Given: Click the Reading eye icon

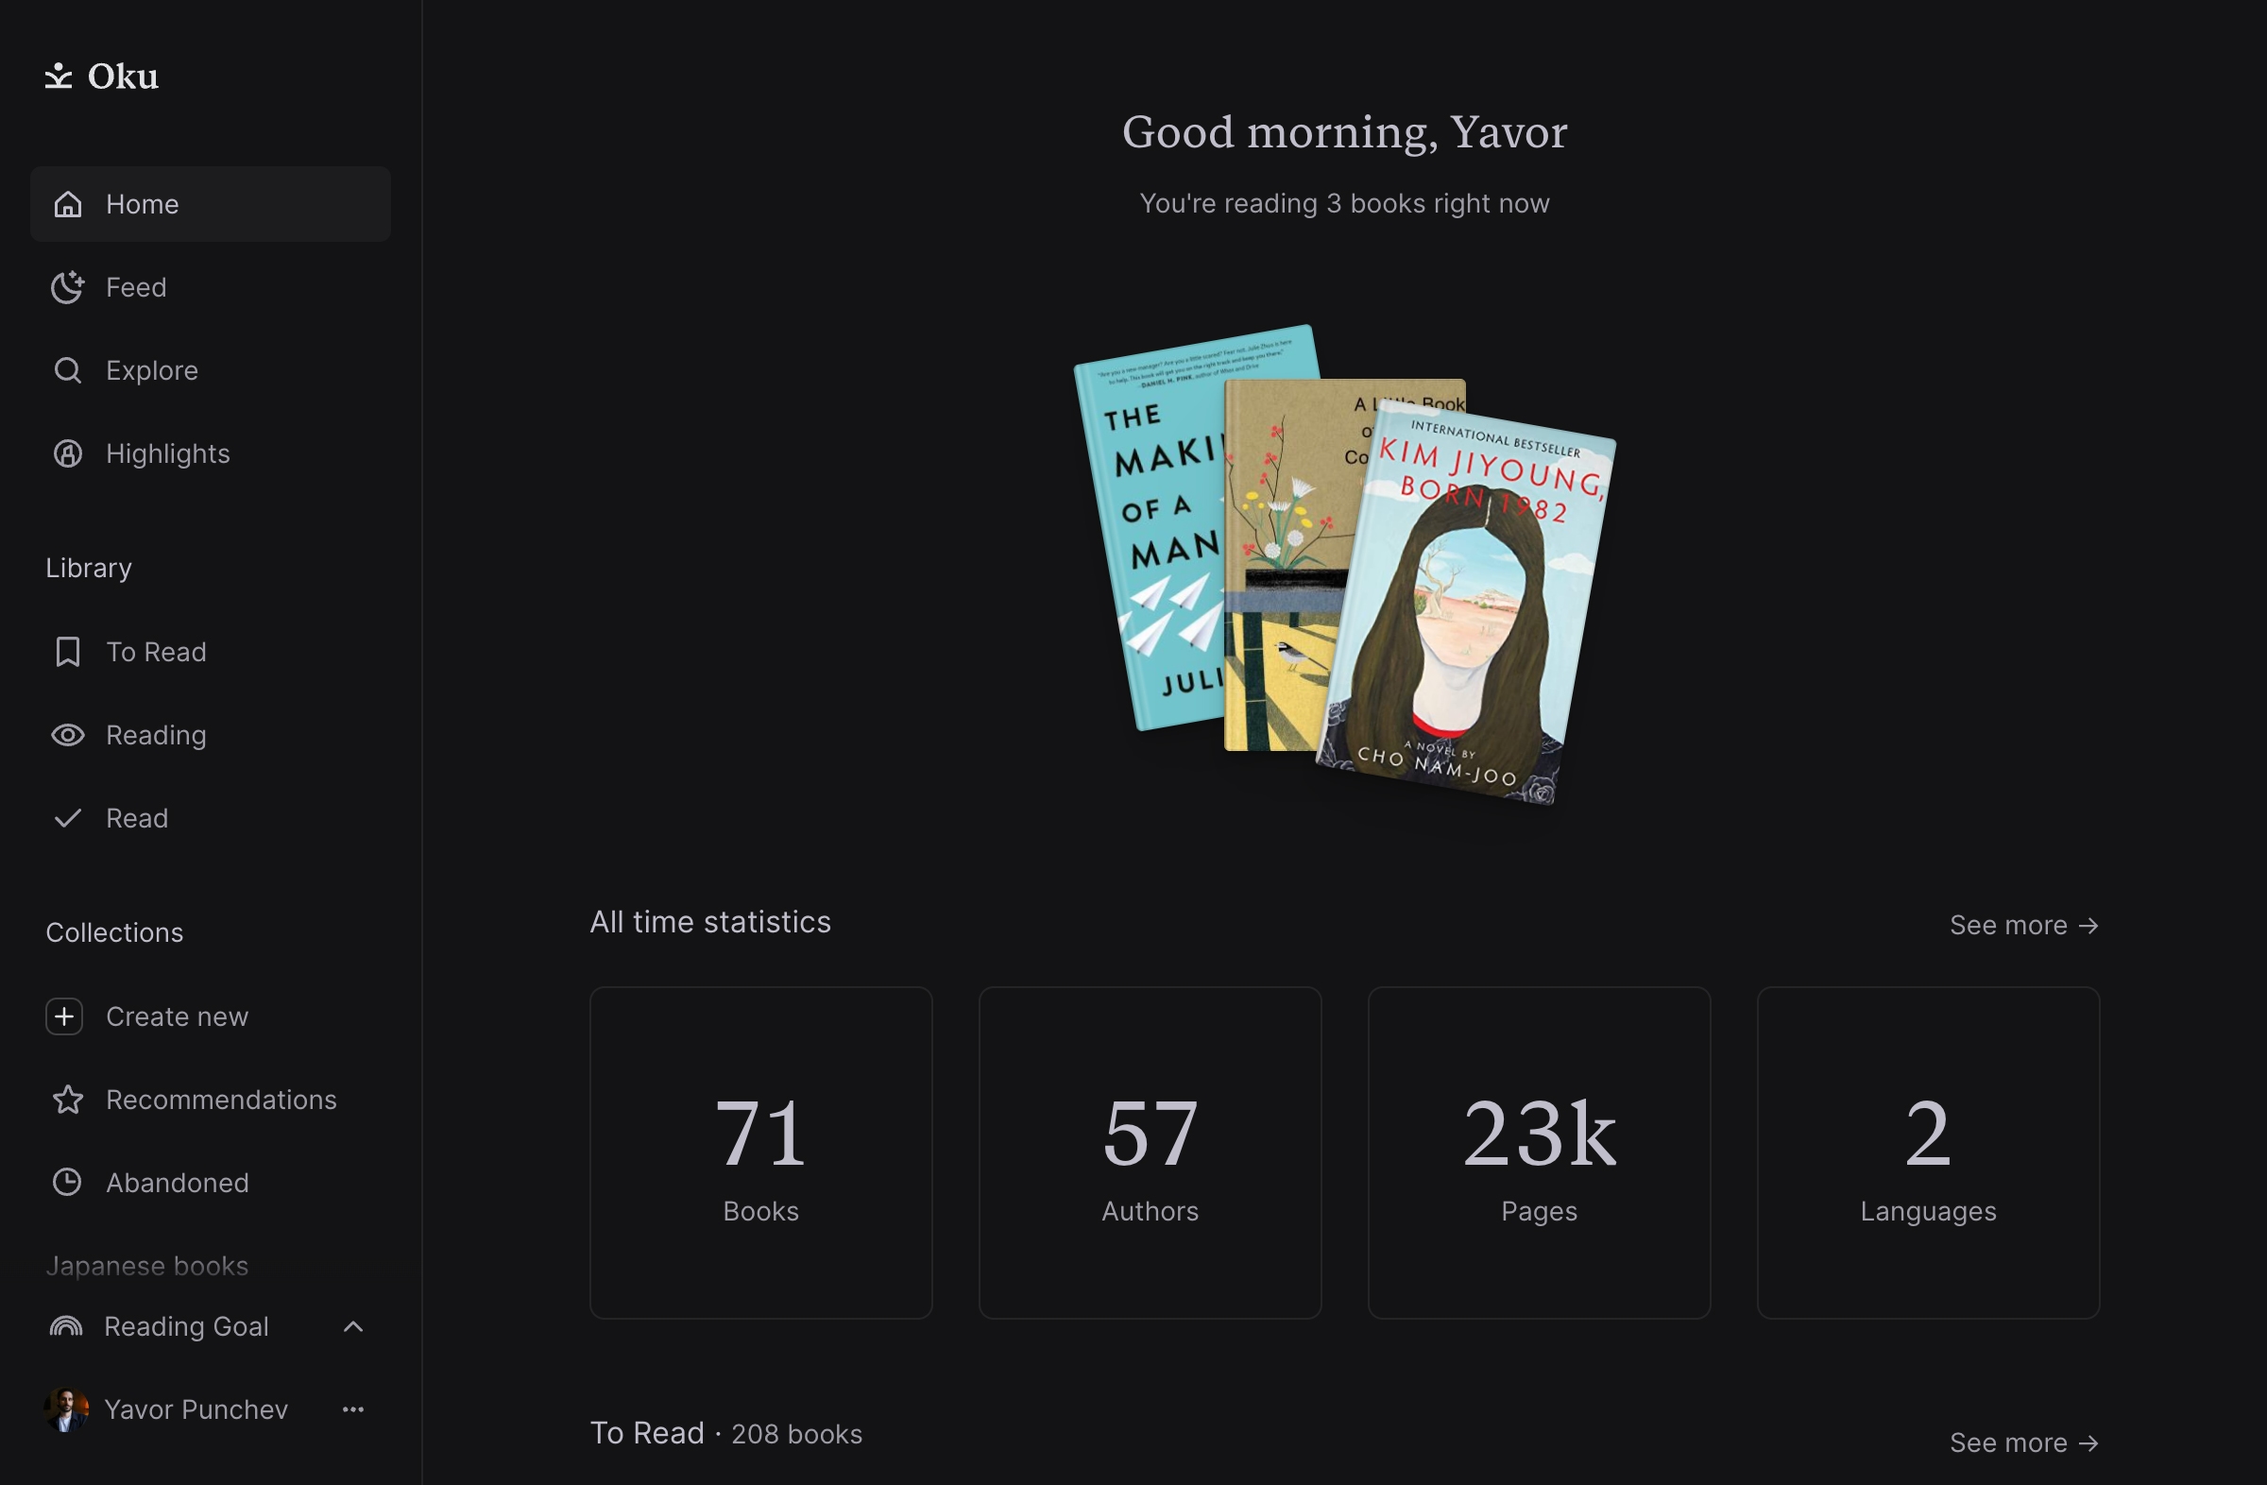Looking at the screenshot, I should (68, 734).
